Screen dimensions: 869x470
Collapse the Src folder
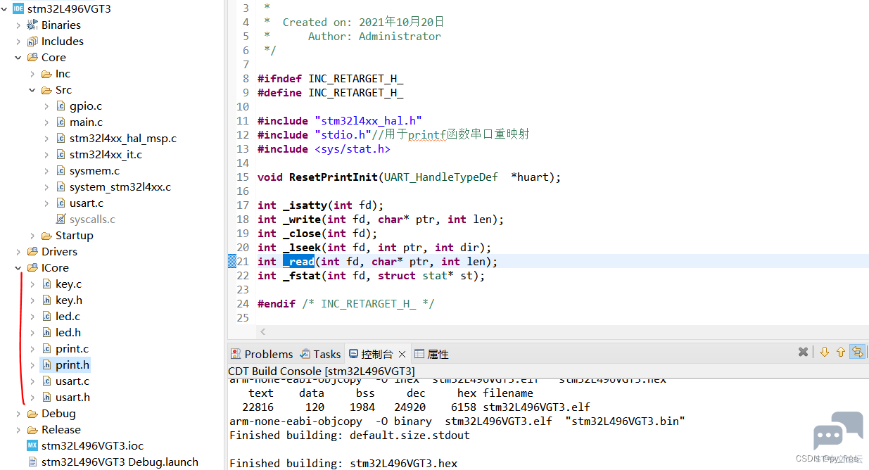click(x=32, y=90)
